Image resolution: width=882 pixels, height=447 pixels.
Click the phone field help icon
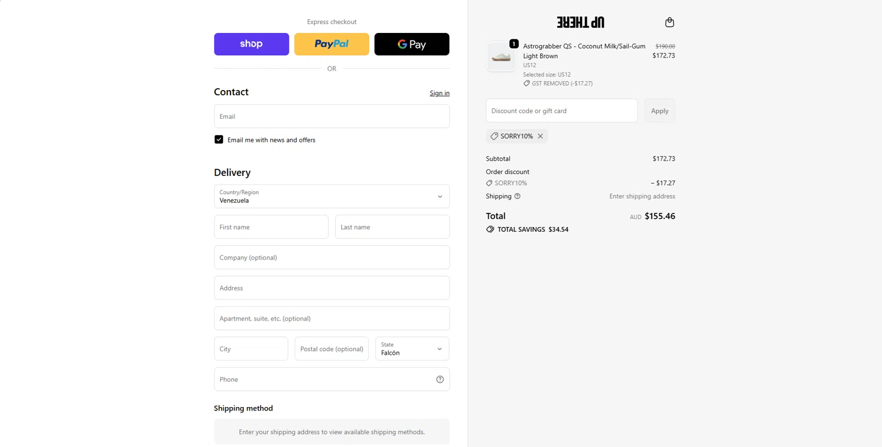(x=440, y=379)
